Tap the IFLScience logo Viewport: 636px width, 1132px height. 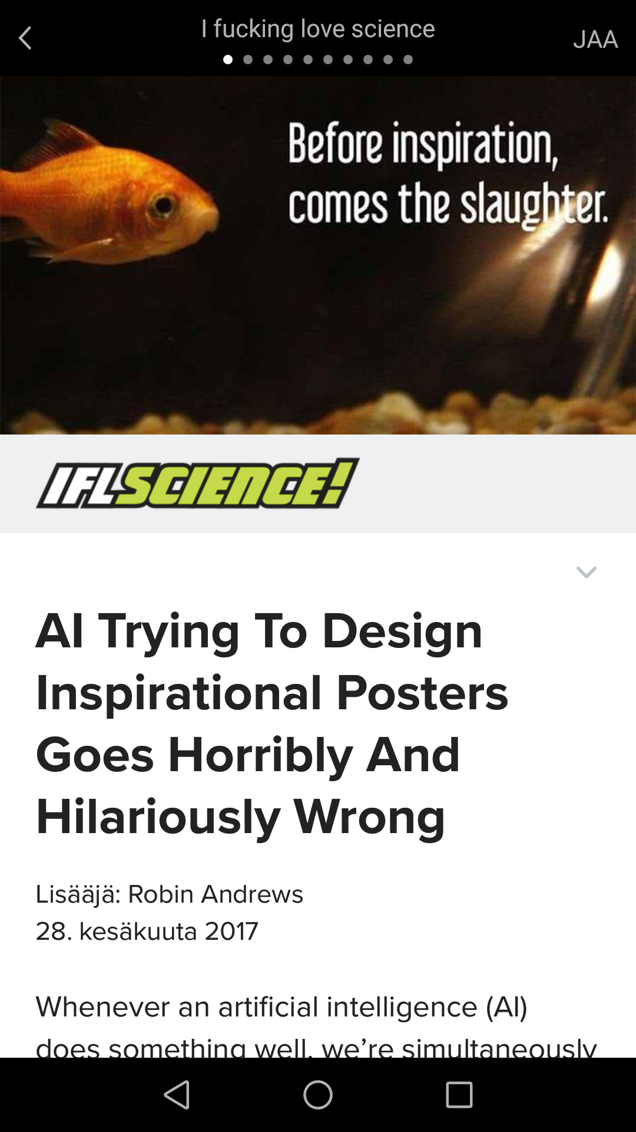(x=198, y=483)
